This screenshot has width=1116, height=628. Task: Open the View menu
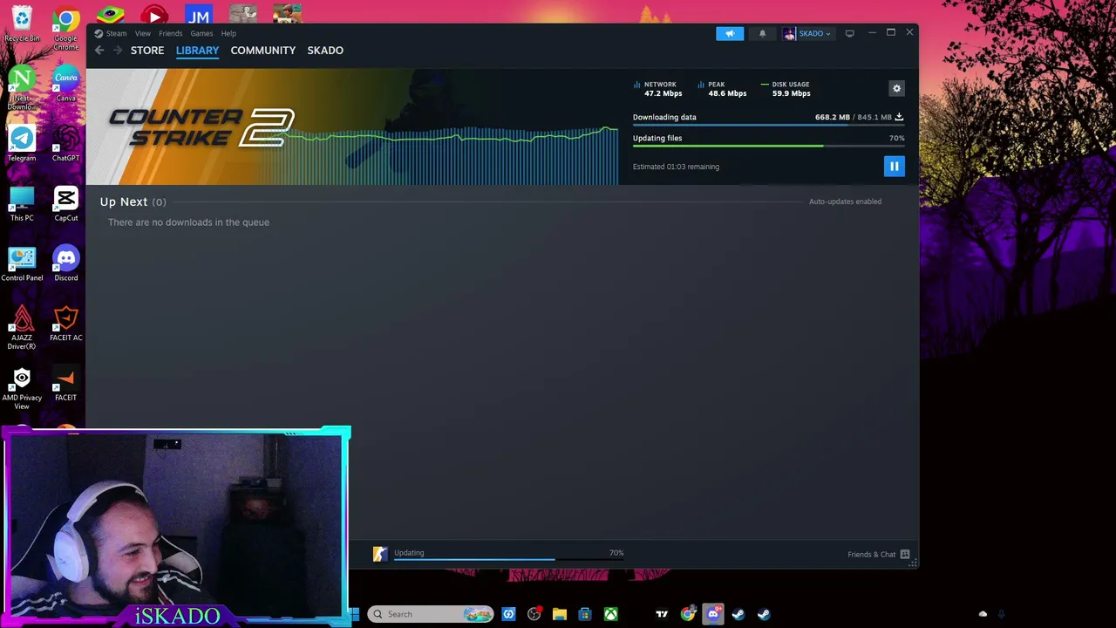click(x=143, y=33)
